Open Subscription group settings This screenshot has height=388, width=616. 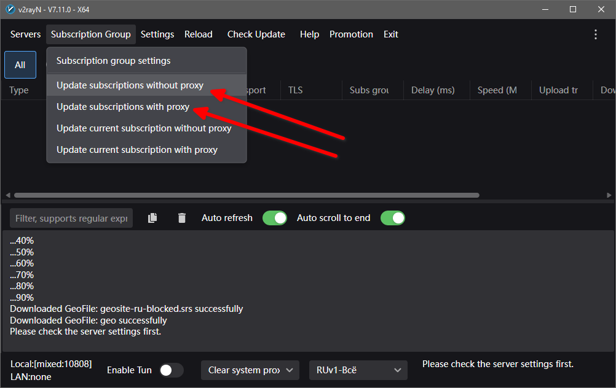(146, 61)
